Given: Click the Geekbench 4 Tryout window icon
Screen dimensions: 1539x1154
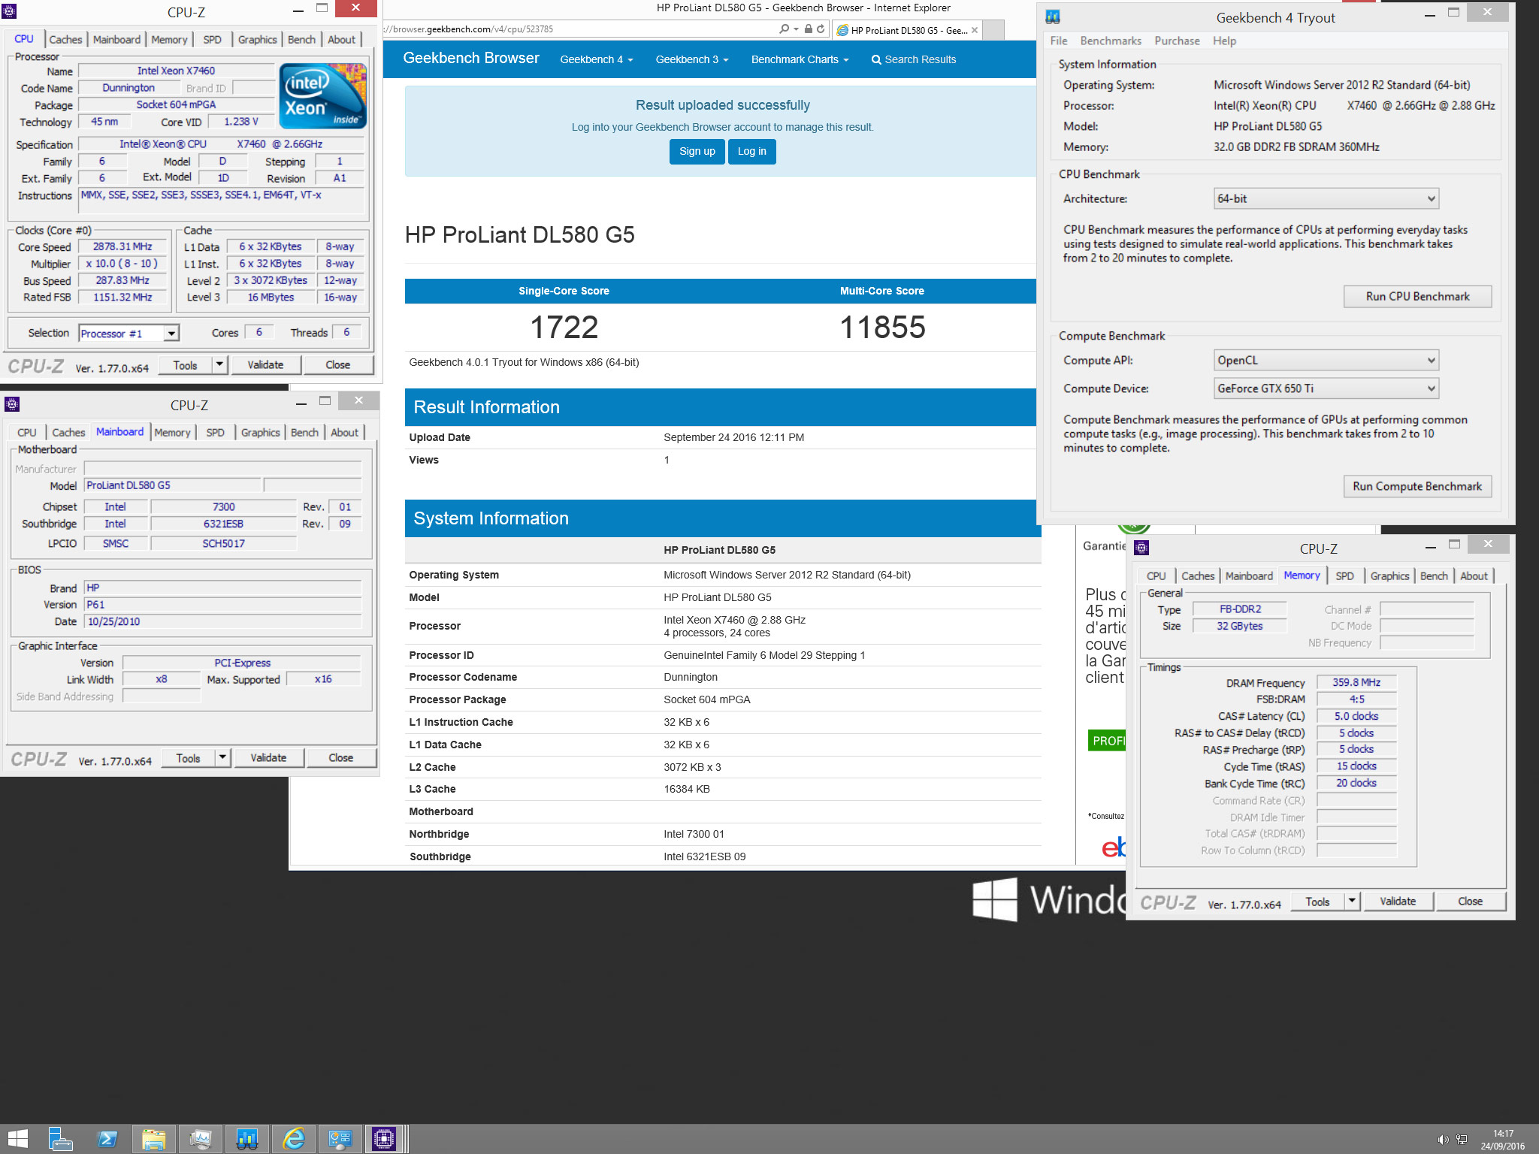Looking at the screenshot, I should coord(1053,17).
